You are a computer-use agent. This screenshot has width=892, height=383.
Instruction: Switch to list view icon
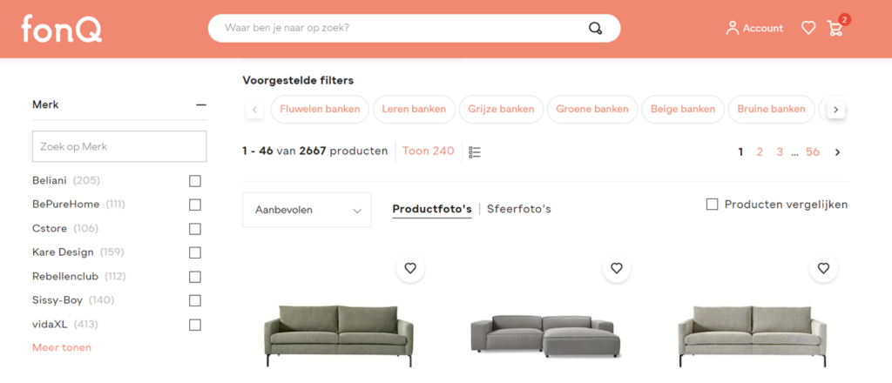coord(475,152)
